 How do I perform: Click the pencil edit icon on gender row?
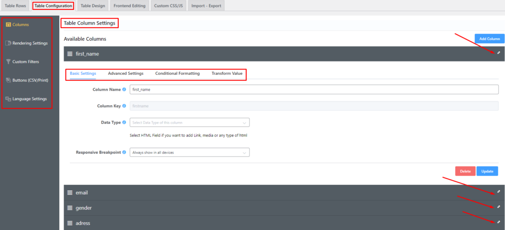pos(499,207)
